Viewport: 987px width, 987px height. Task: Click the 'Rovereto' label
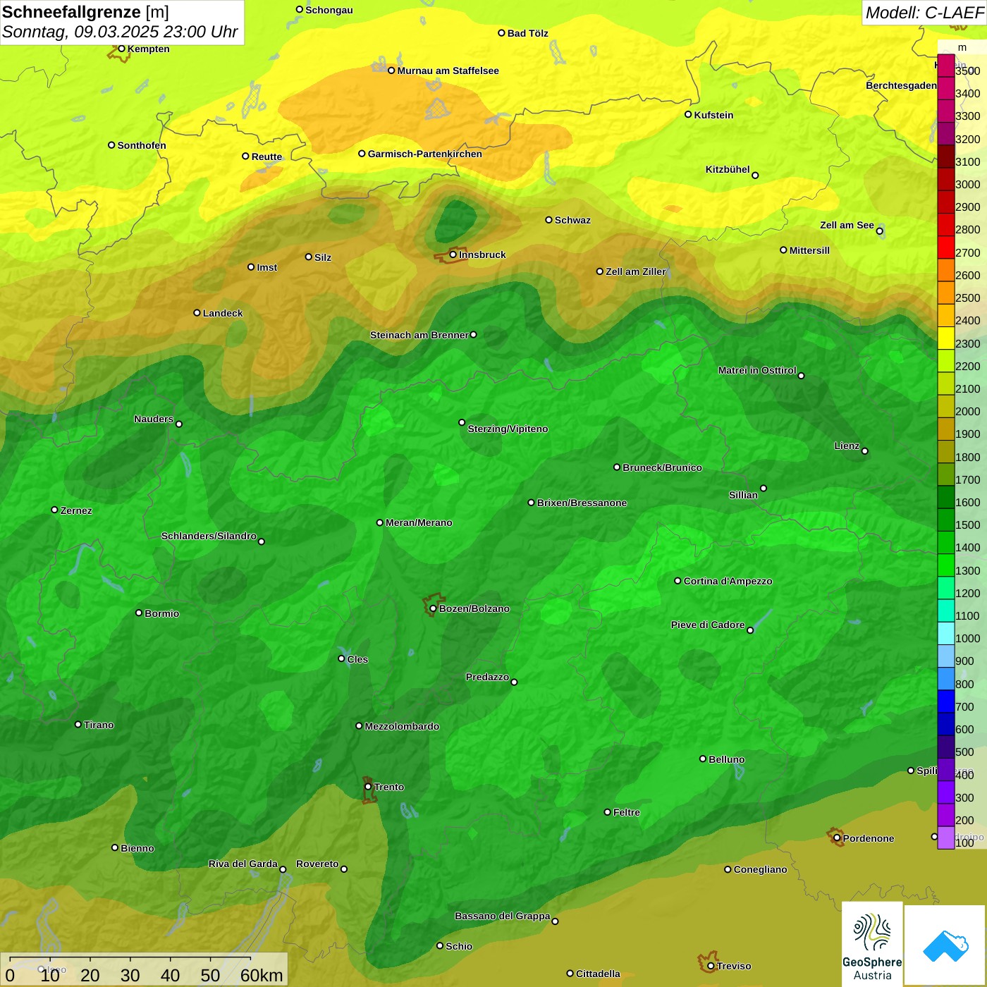[317, 864]
